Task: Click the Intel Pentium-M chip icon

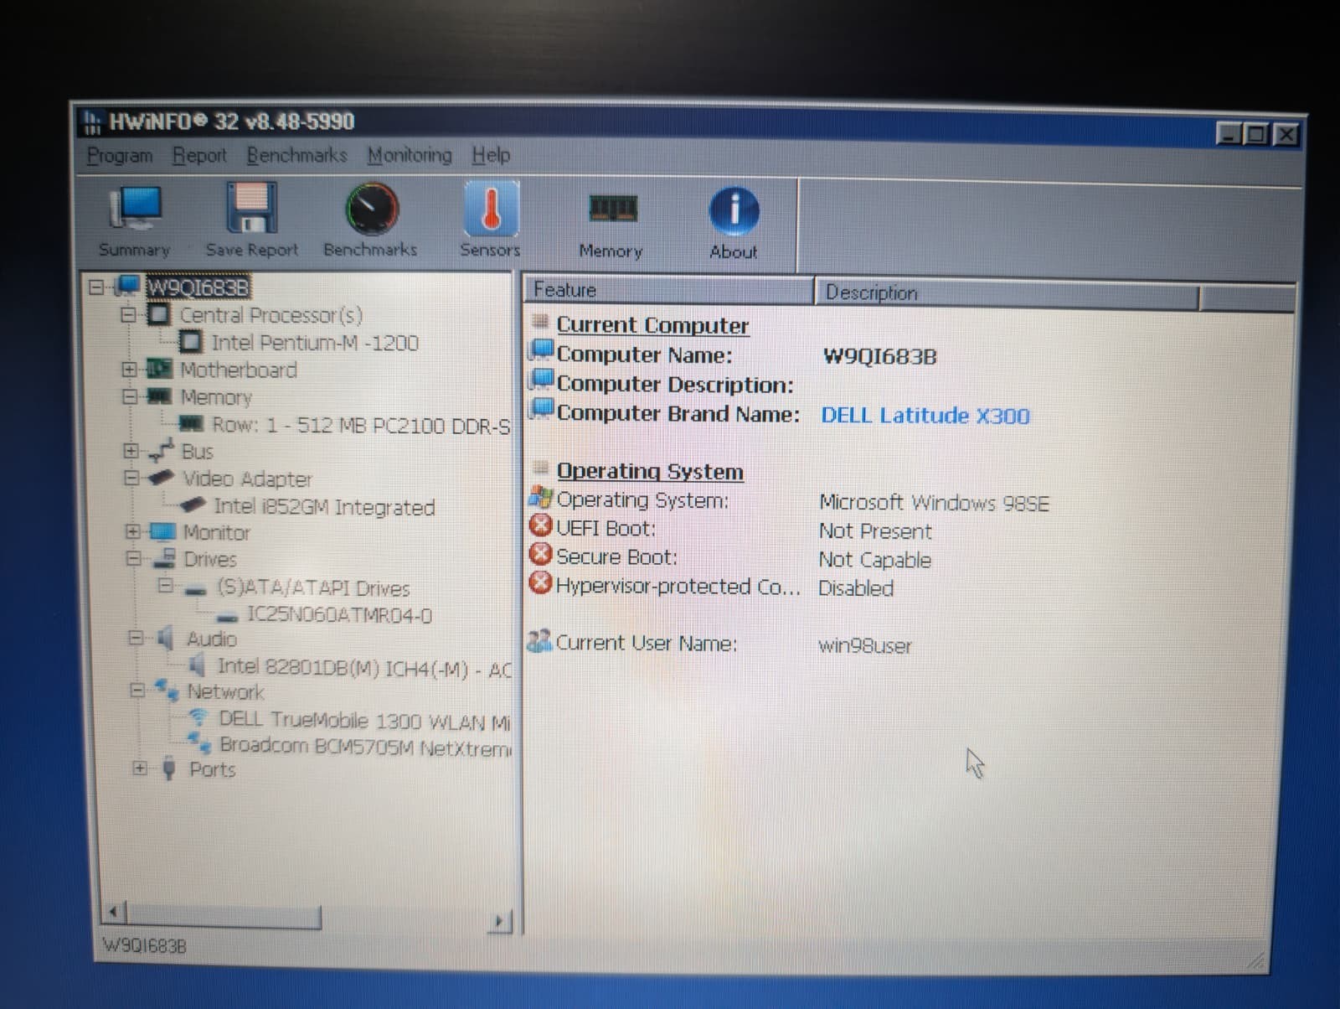Action: click(x=191, y=342)
